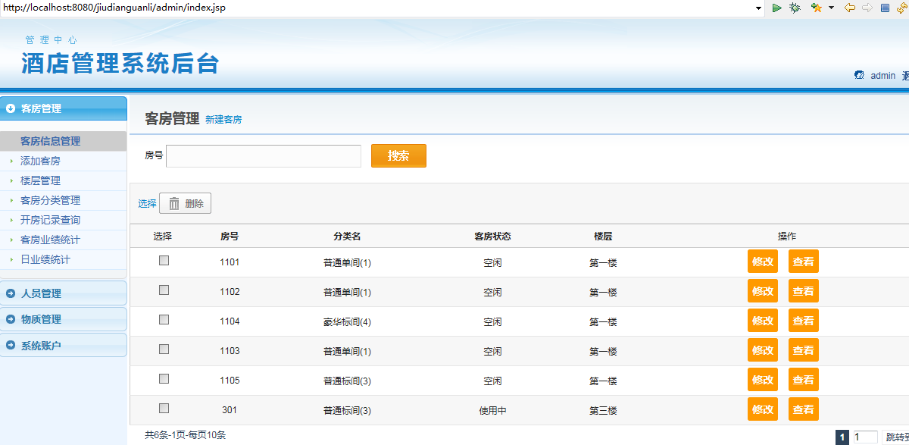
Task: Open 开房记录查询 in the sidebar
Action: (x=50, y=220)
